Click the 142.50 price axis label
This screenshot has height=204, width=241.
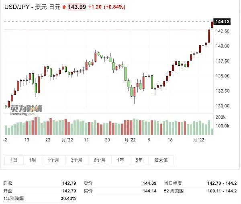[x=222, y=31]
